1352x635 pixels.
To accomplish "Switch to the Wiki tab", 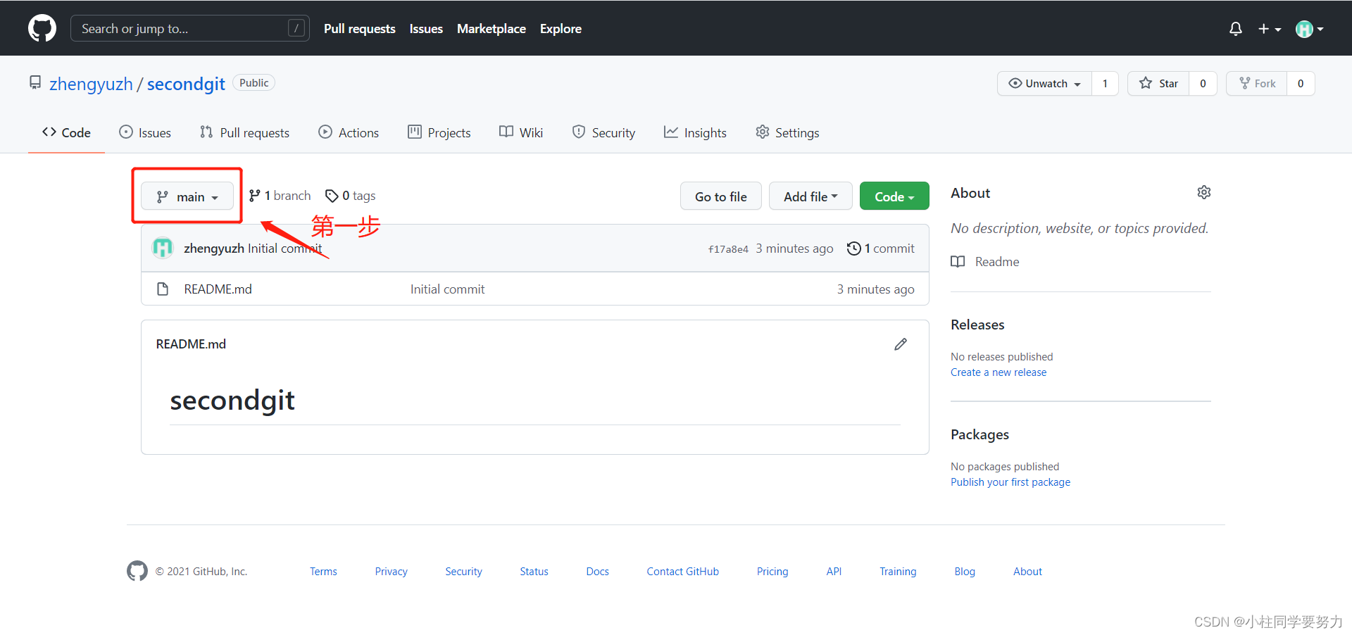I will [521, 132].
